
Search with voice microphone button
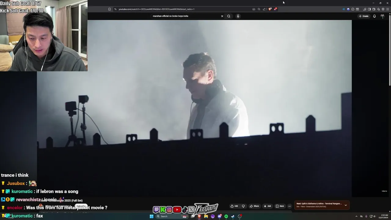[238, 16]
